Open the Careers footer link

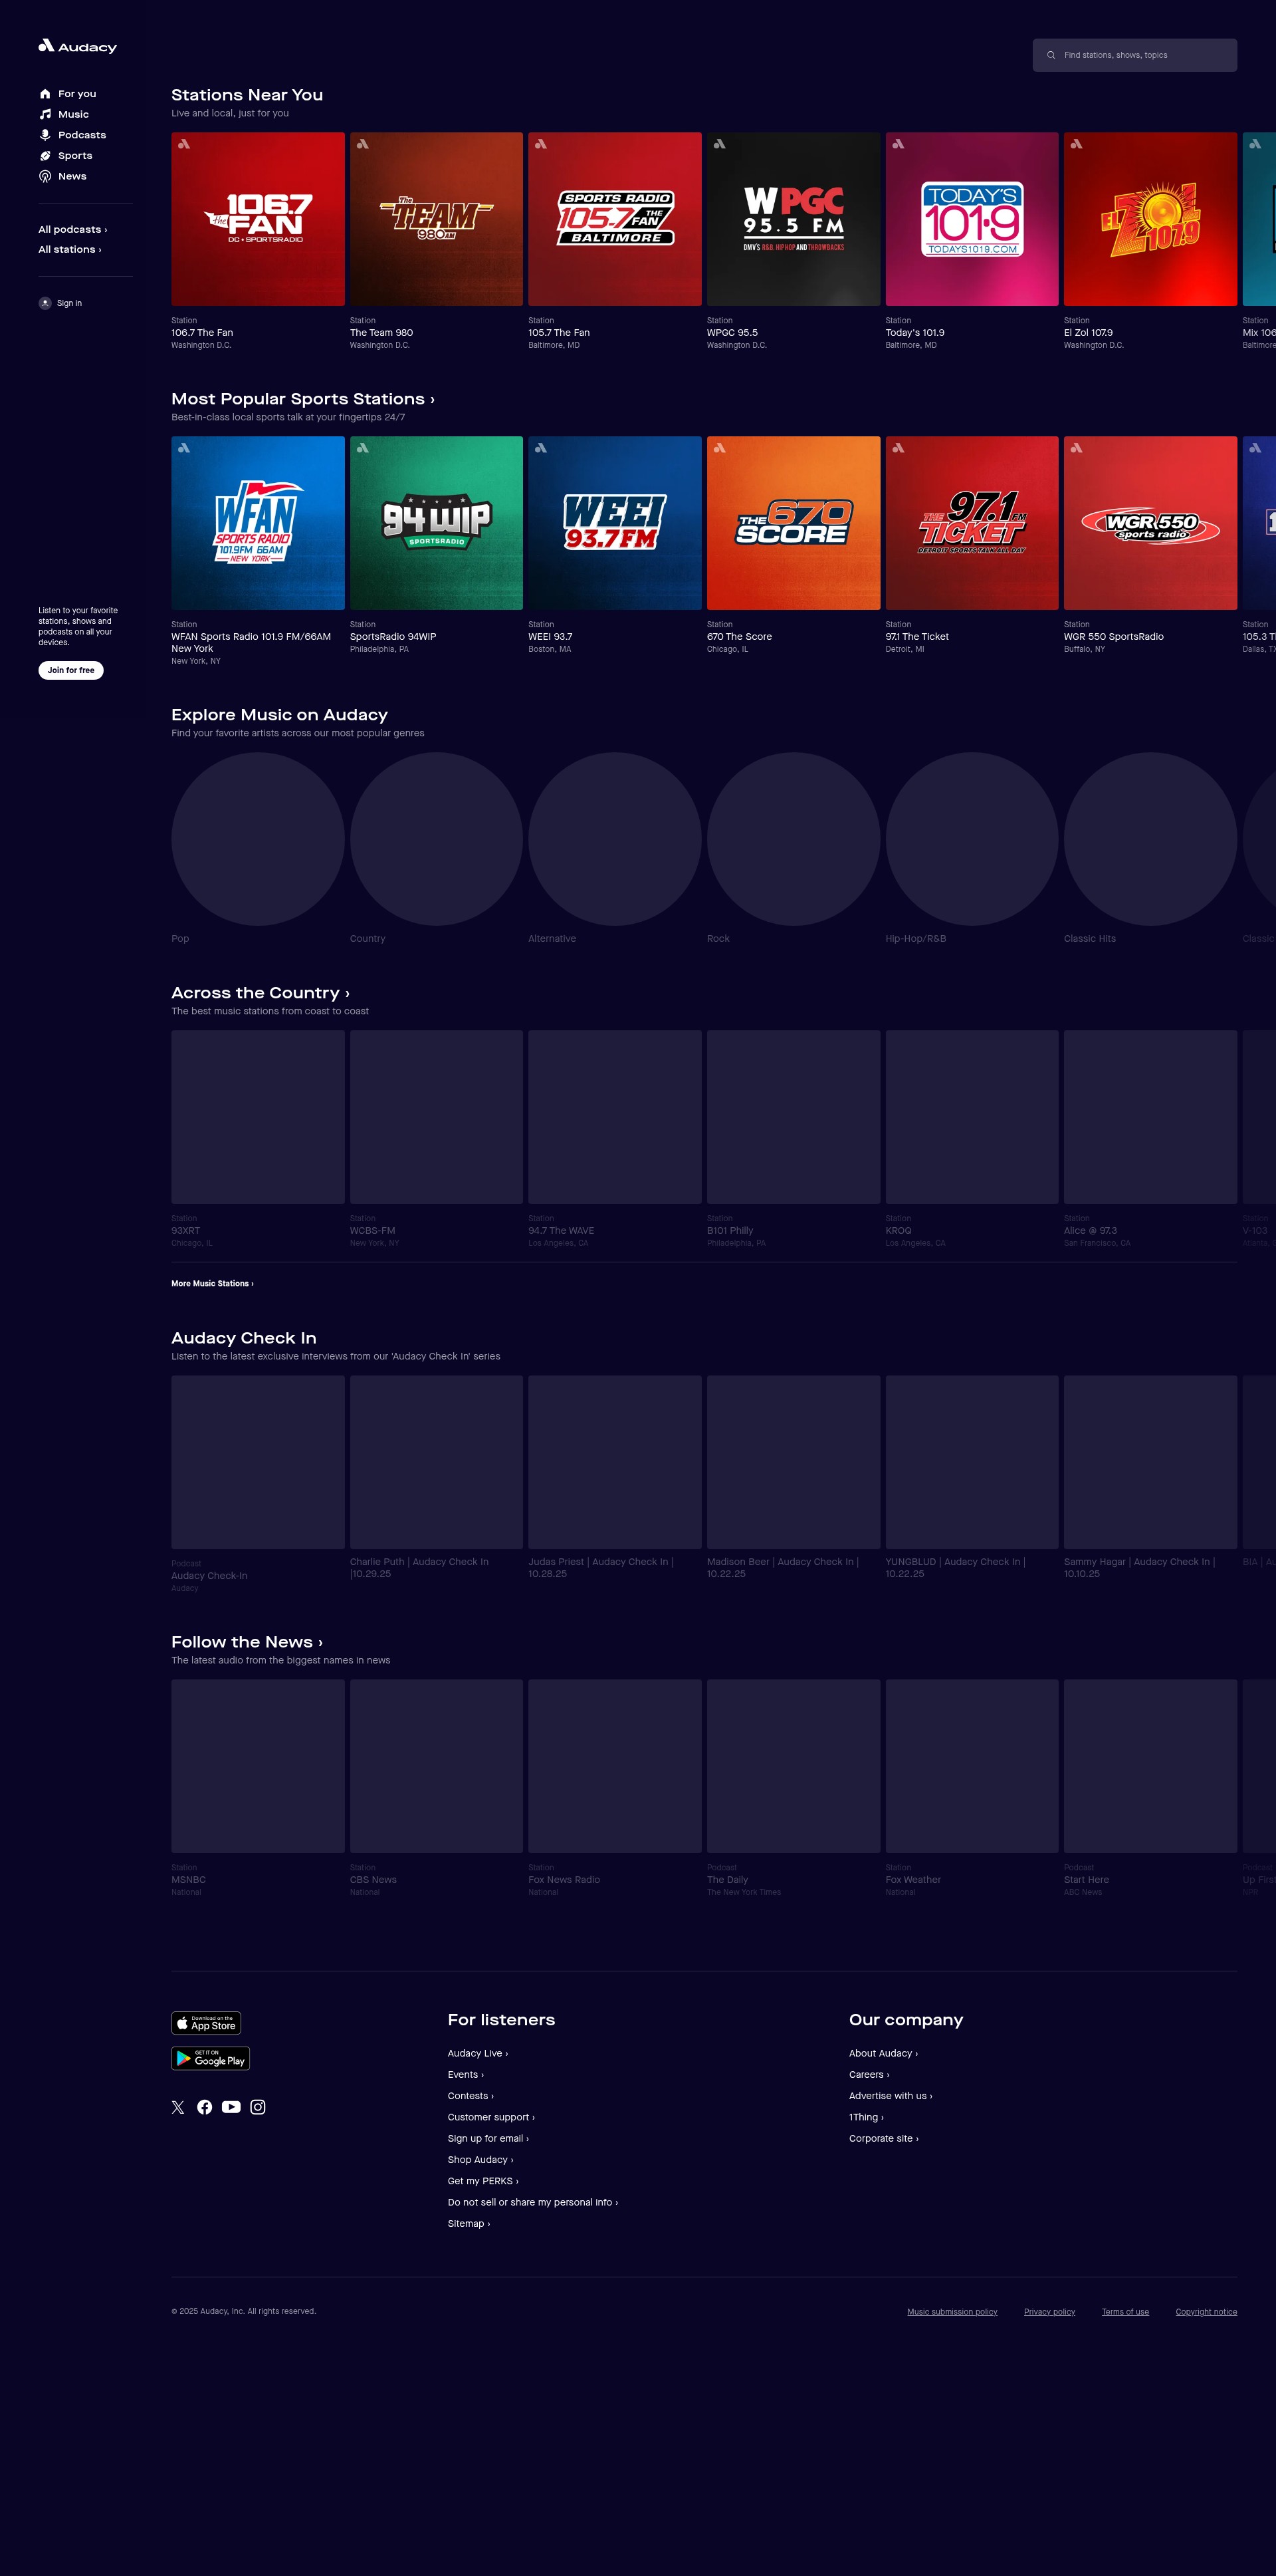point(869,2074)
